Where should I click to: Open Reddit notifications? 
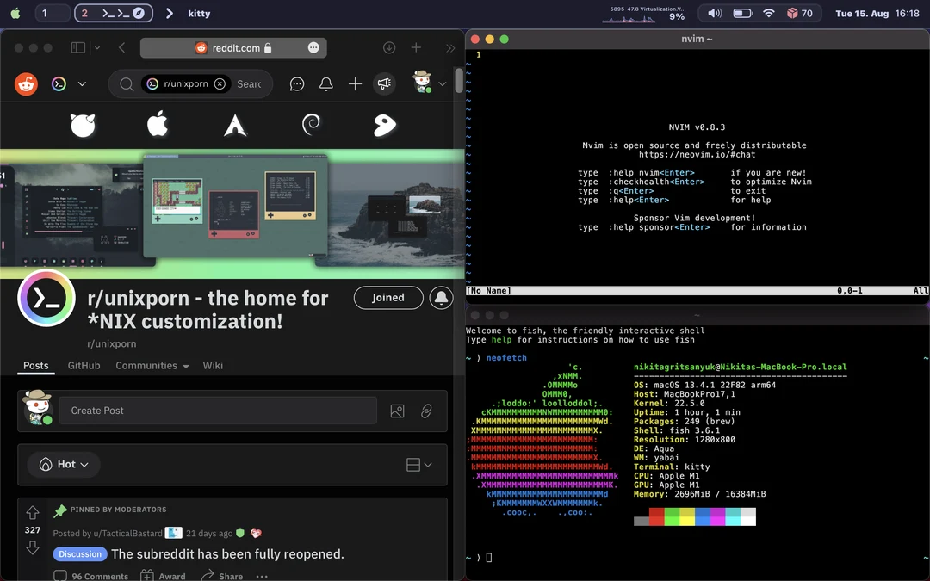[326, 83]
